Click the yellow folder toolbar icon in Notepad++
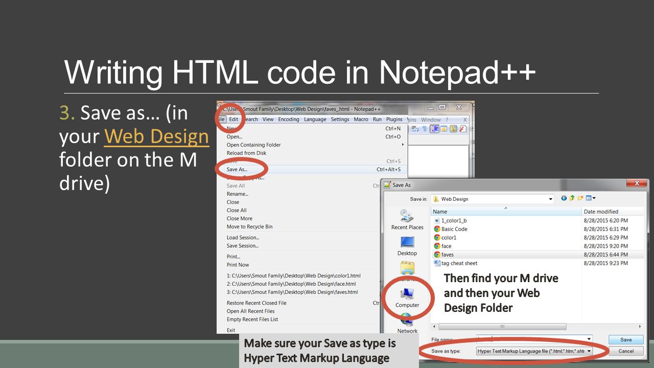Screen dimensions: 654x368 pyautogui.click(x=443, y=129)
